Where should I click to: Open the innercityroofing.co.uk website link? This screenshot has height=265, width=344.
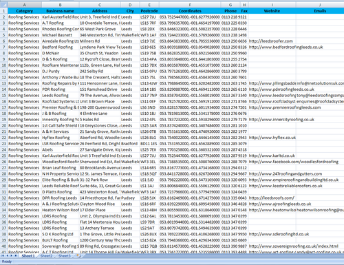click(x=281, y=120)
